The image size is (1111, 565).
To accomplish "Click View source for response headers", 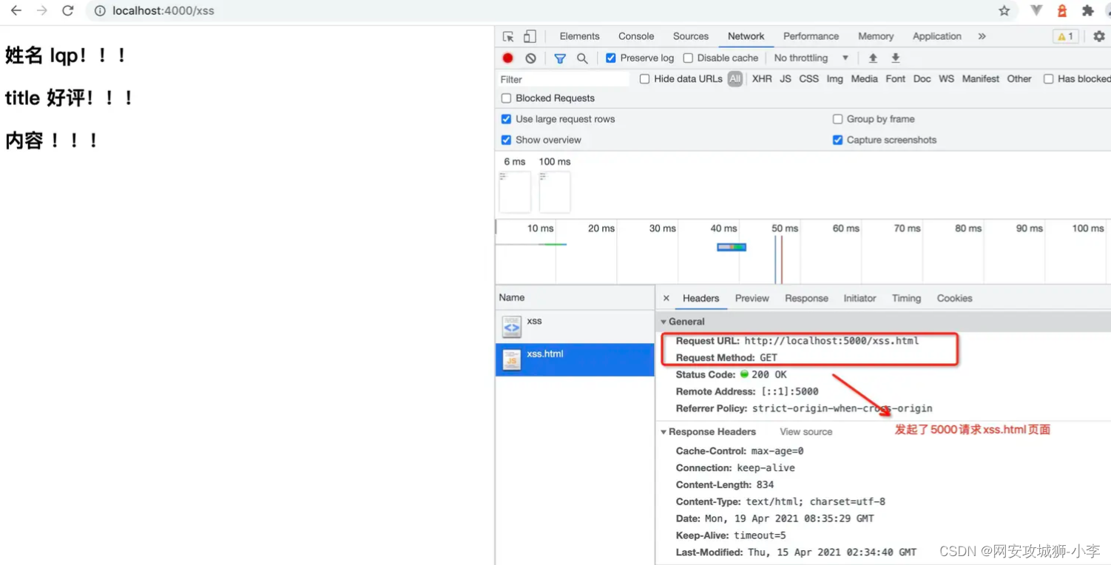I will point(806,432).
